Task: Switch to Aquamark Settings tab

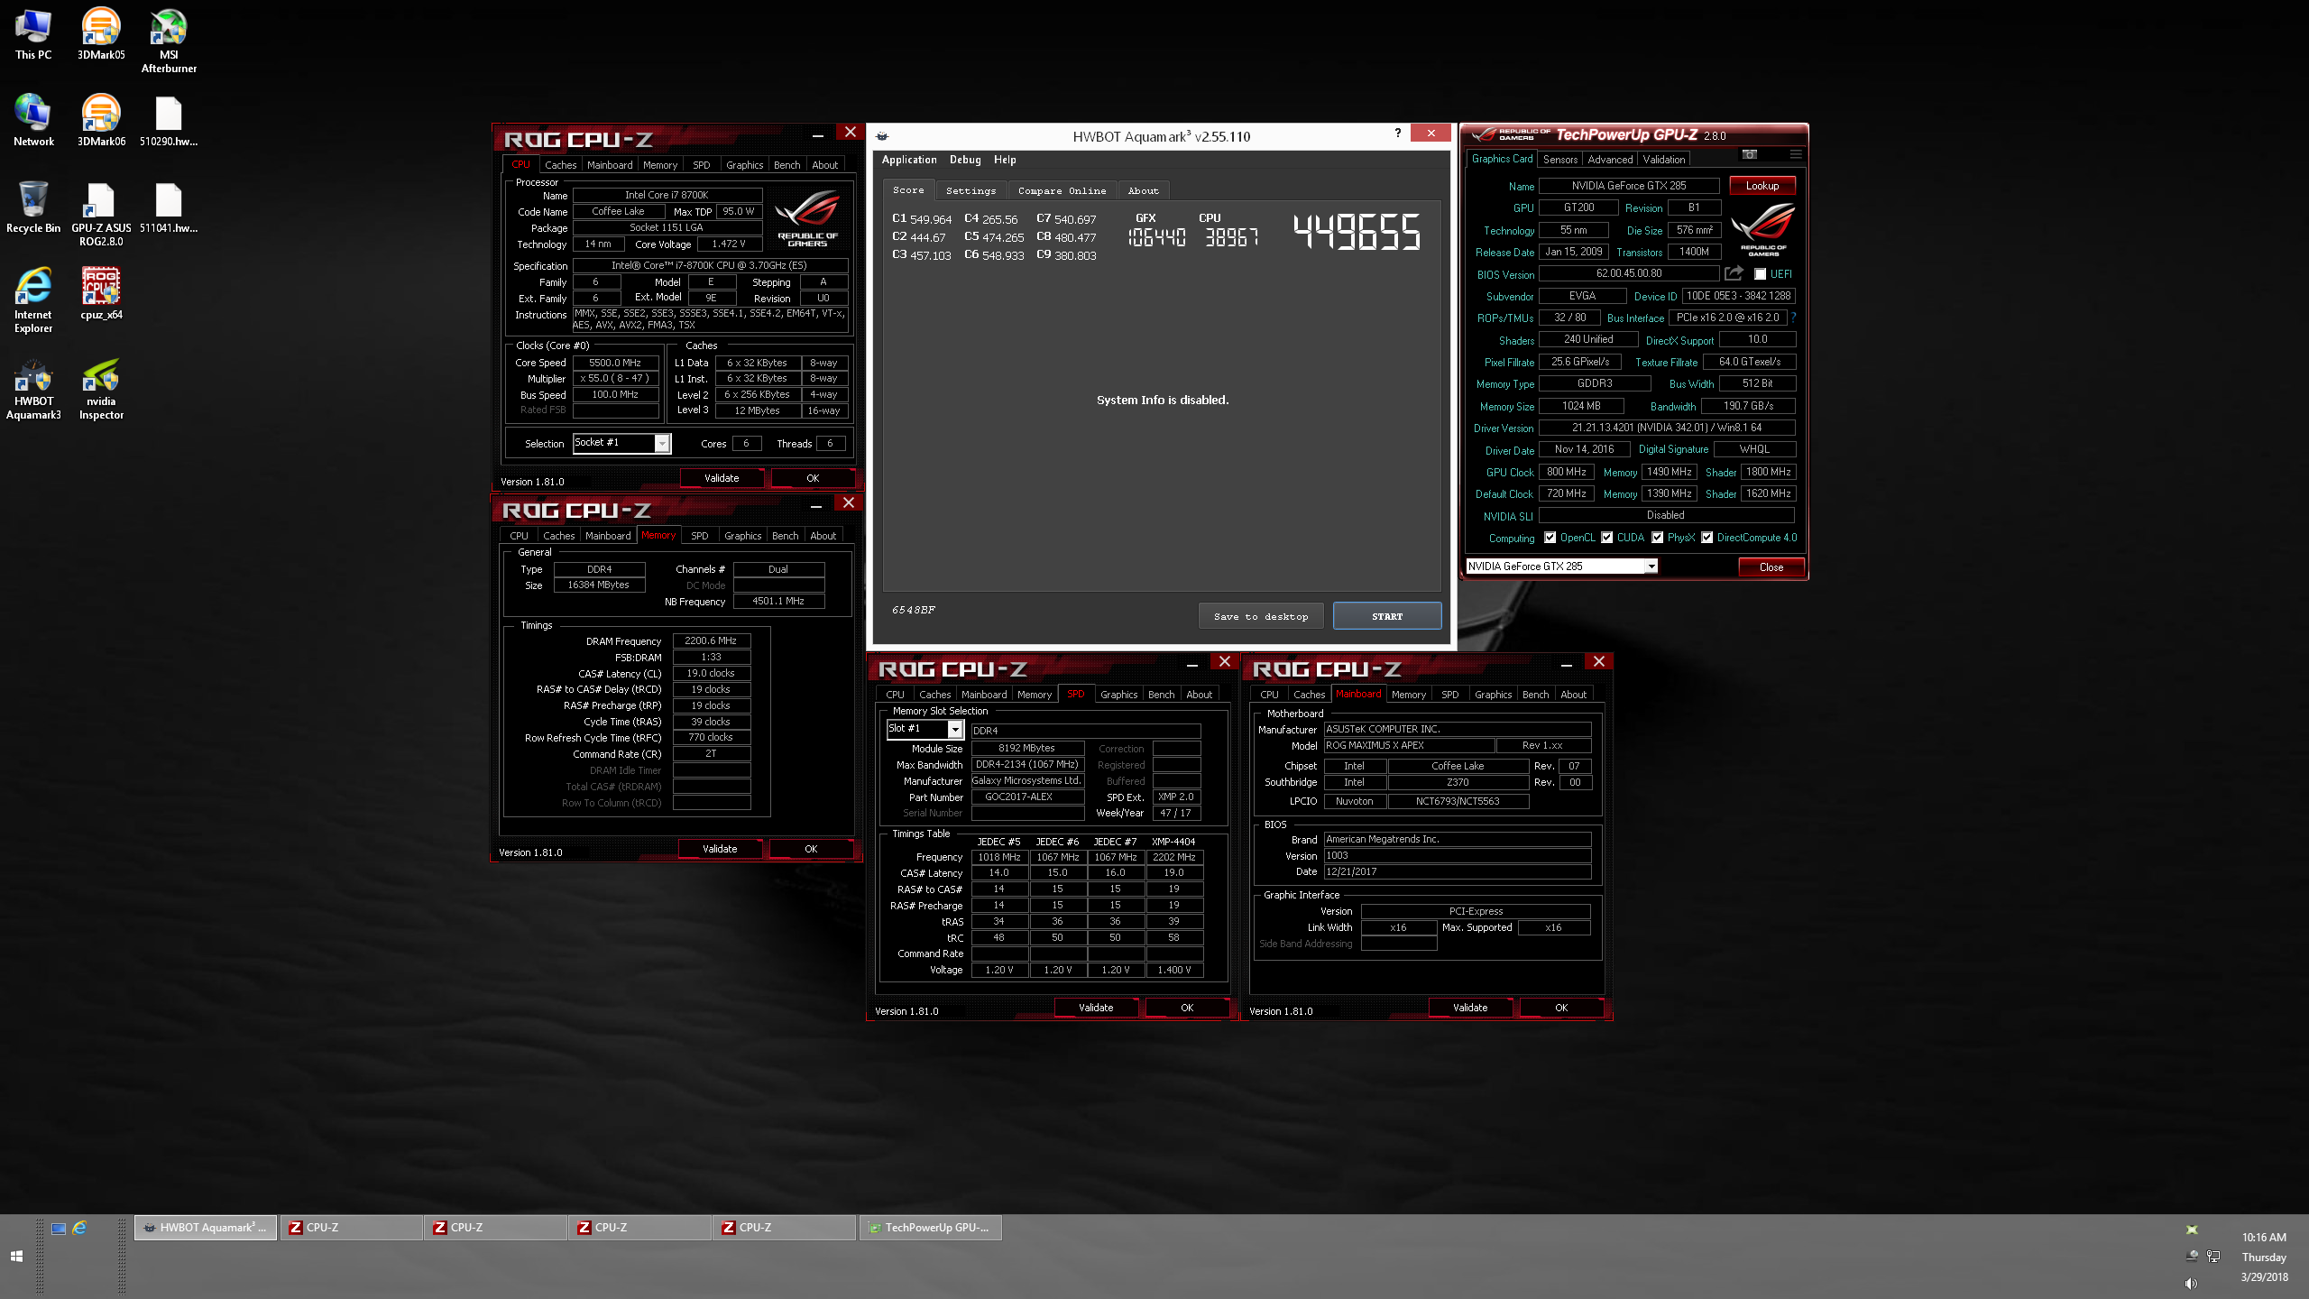Action: click(971, 190)
